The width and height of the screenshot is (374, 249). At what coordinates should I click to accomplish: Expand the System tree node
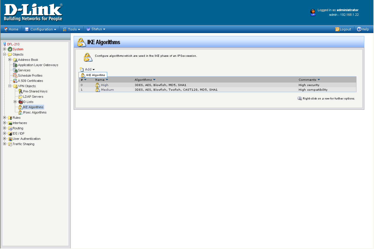click(x=5, y=49)
